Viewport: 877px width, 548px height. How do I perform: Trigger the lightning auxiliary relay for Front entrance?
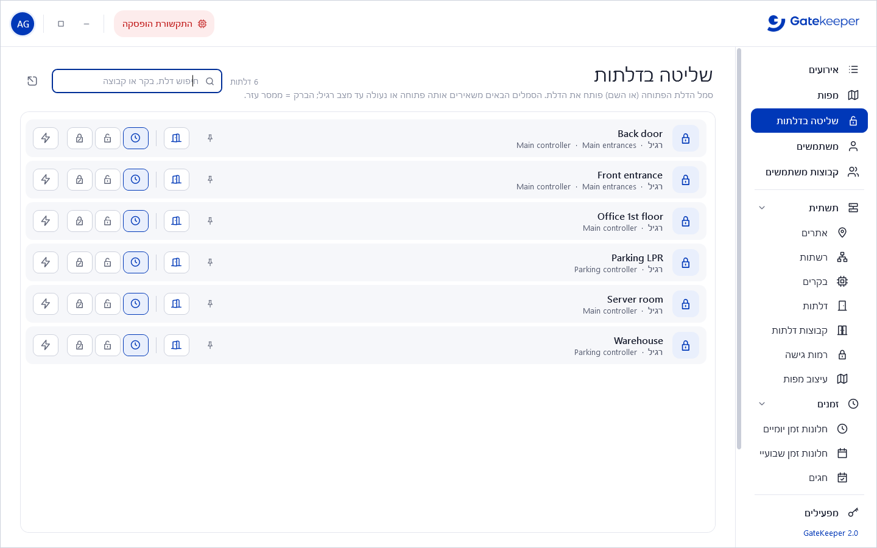[x=46, y=180]
